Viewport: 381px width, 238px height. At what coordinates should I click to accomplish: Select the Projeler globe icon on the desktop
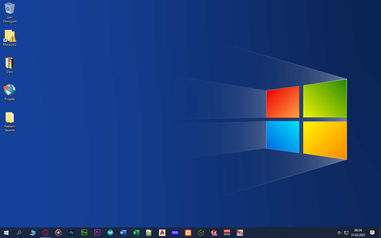click(10, 93)
